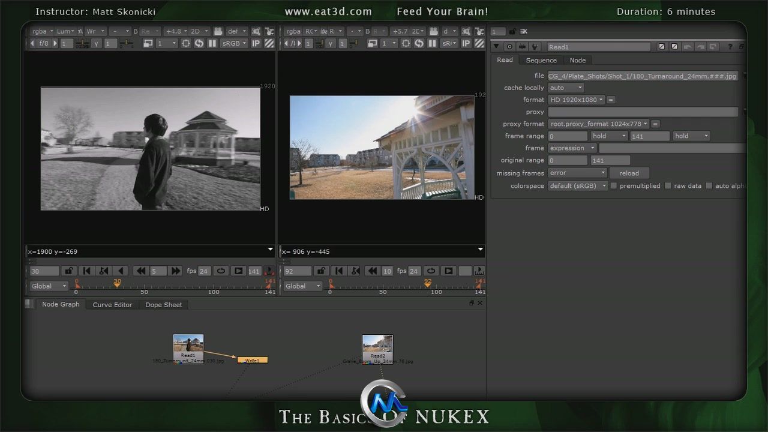Lock the right viewer frame with padlock icon
768x432 pixels.
(322, 271)
